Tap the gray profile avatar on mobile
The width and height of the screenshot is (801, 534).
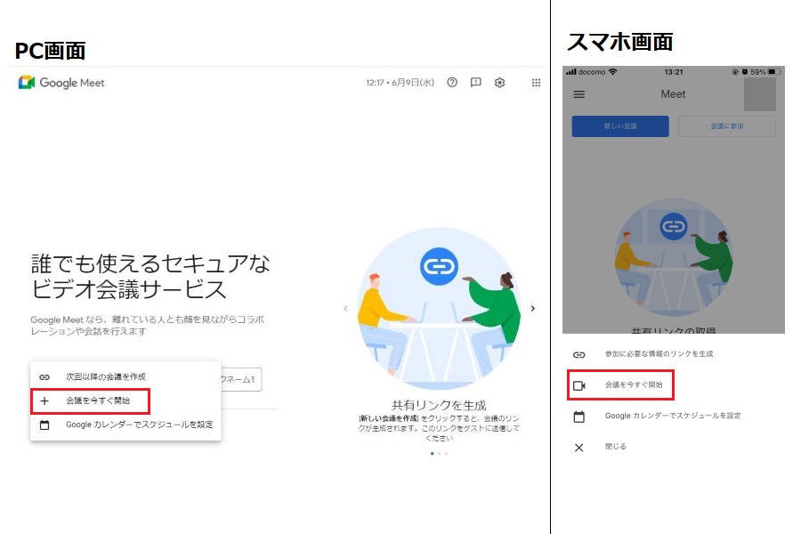click(760, 94)
